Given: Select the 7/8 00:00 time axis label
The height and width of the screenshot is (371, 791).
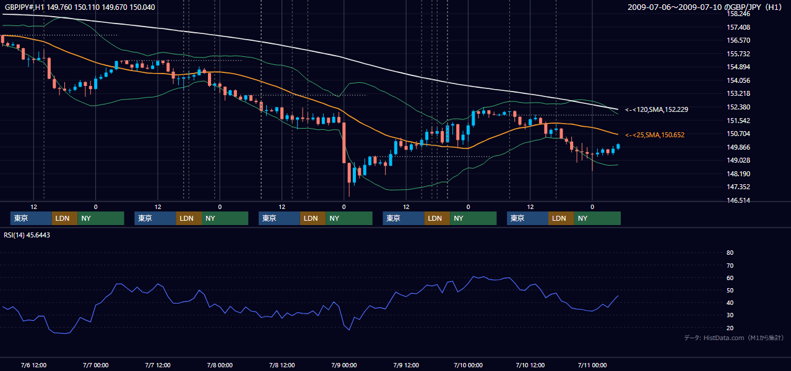Looking at the screenshot, I should pyautogui.click(x=220, y=365).
